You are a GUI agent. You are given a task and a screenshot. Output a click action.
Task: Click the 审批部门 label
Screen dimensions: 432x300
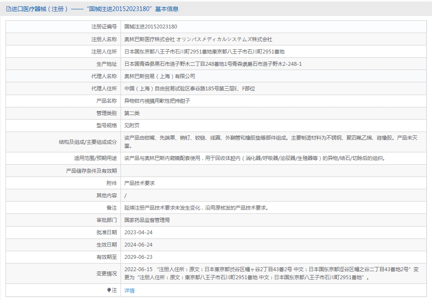[x=107, y=220]
